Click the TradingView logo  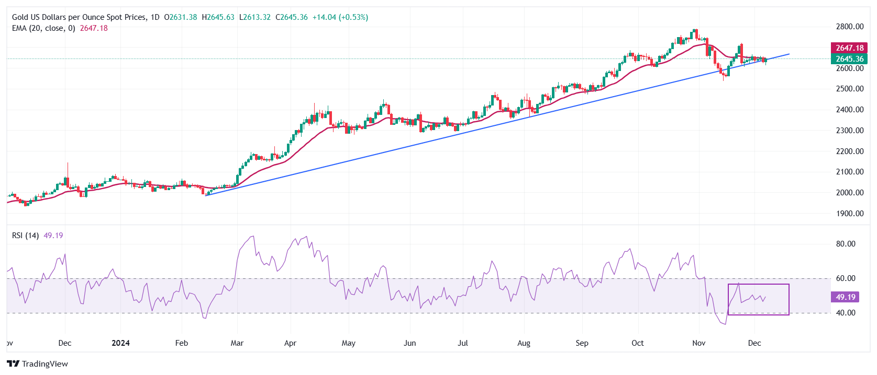point(37,364)
